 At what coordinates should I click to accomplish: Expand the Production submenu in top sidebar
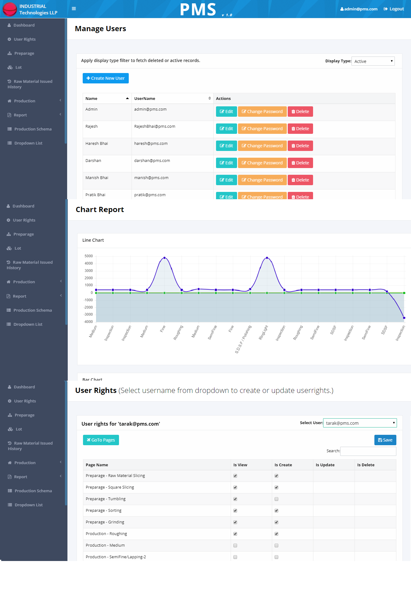pos(34,101)
